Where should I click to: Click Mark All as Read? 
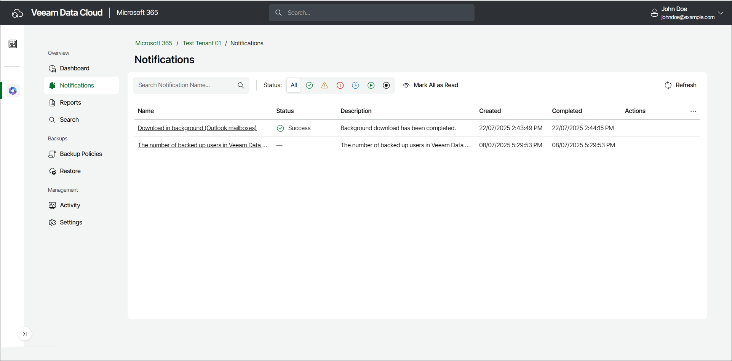point(430,85)
